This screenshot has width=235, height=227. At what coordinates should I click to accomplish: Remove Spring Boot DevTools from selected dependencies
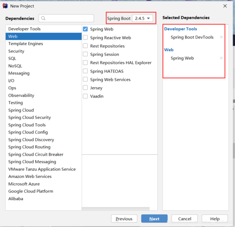(x=221, y=37)
